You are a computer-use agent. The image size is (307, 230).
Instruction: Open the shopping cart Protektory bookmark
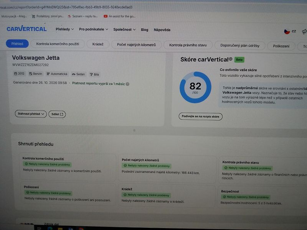tap(48, 16)
